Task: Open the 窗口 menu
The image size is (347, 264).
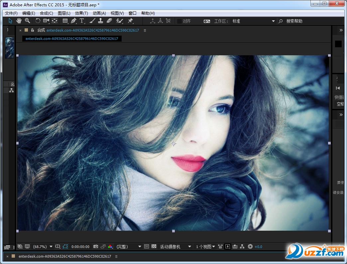Action: pyautogui.click(x=132, y=13)
